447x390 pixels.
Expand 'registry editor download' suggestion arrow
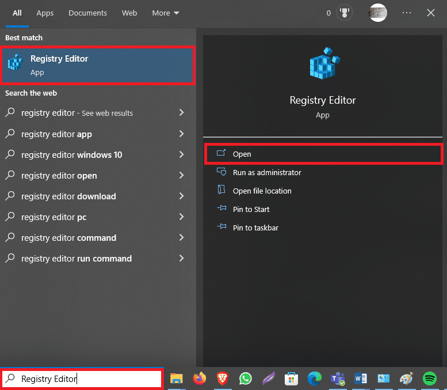[x=181, y=196]
